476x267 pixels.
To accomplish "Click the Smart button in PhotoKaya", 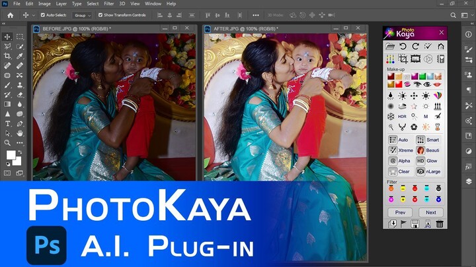I will click(428, 140).
